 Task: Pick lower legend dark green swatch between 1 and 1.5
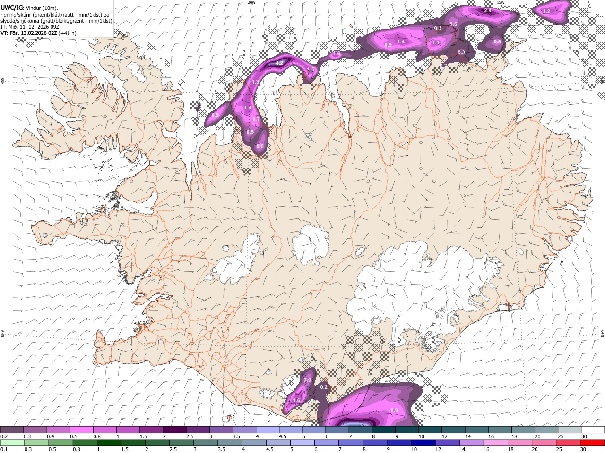point(109,443)
